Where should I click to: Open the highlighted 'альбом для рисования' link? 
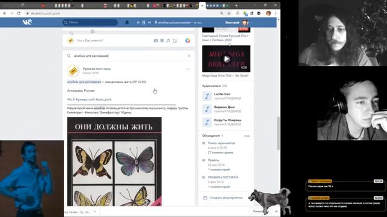[84, 82]
